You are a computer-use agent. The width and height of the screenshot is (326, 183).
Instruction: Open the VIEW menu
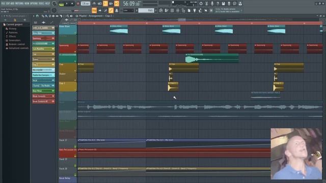coord(27,4)
